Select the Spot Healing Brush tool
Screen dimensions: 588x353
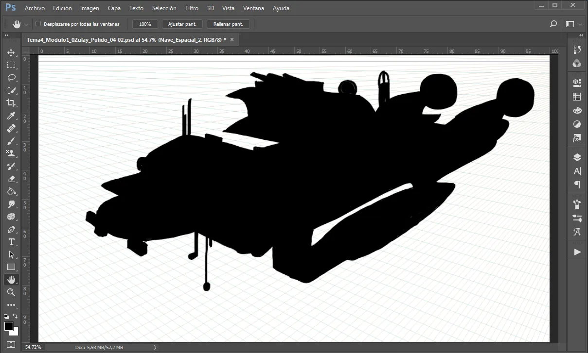[x=11, y=128]
